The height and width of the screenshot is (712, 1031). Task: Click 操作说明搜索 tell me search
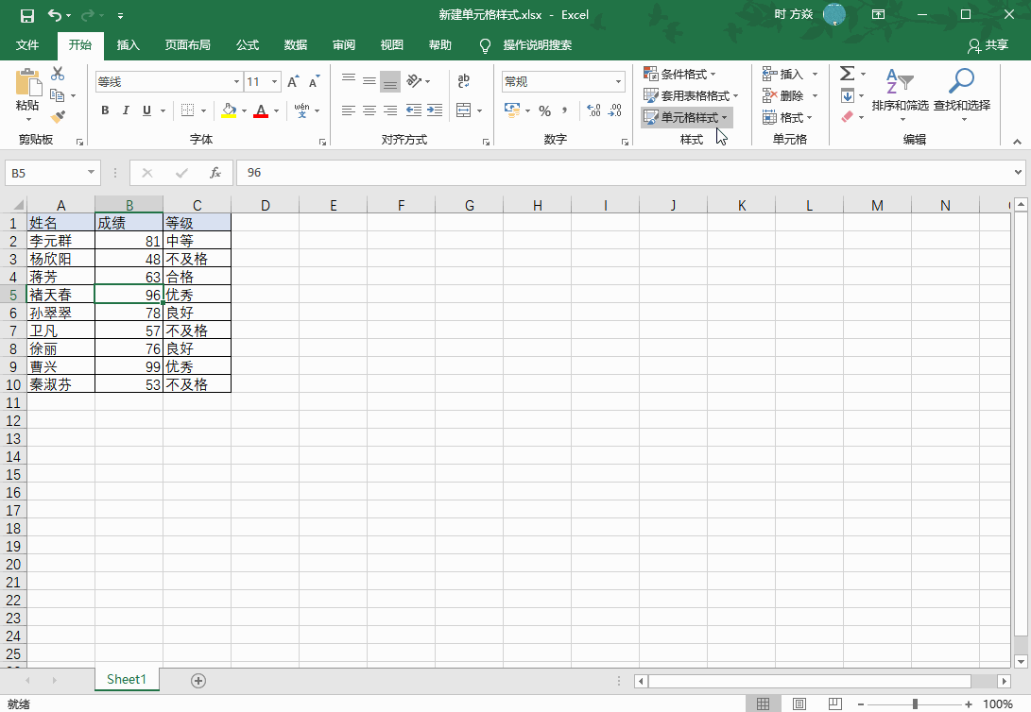coord(537,44)
